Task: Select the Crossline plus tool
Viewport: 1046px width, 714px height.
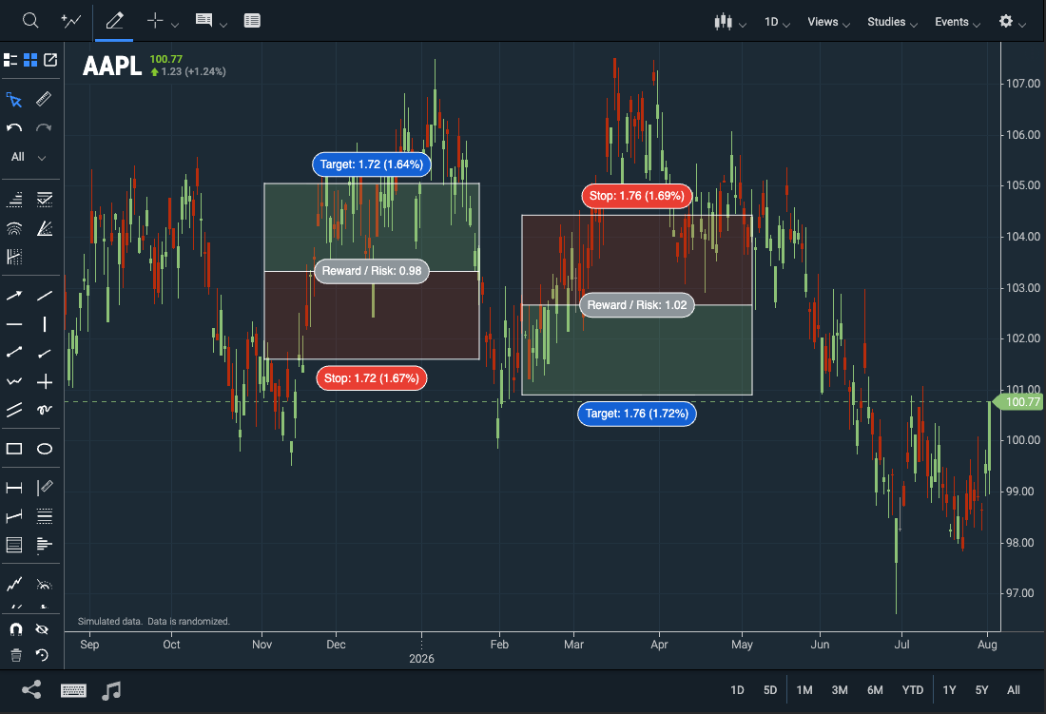Action: (44, 381)
